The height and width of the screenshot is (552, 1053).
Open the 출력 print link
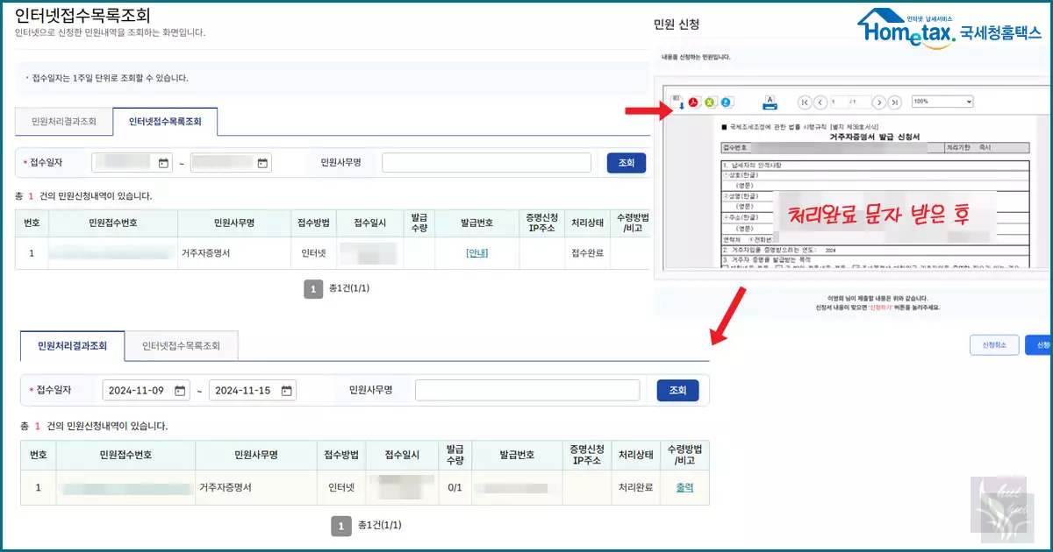684,485
